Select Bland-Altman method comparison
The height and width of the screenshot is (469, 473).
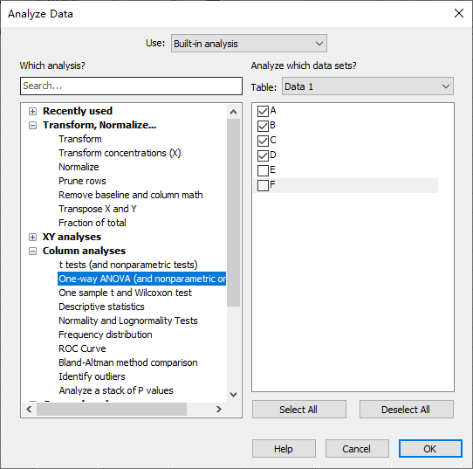coord(128,362)
